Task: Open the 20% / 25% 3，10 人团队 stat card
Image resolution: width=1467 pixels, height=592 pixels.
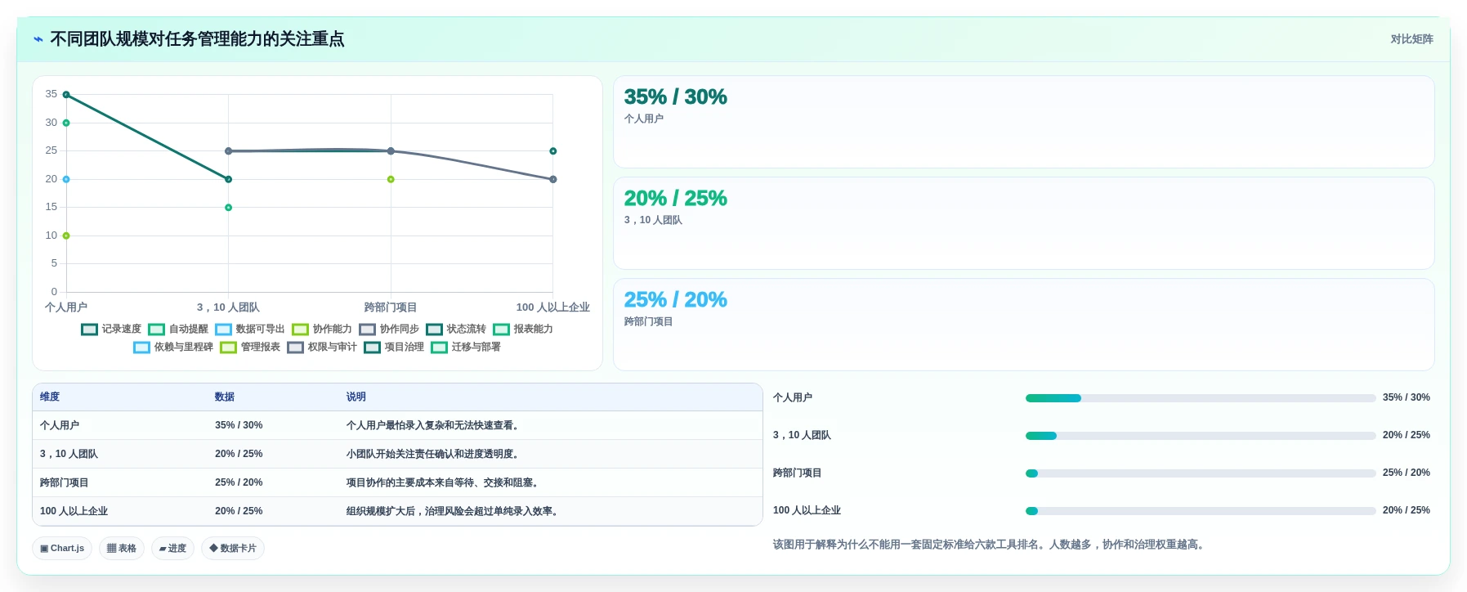Action: (x=1023, y=223)
